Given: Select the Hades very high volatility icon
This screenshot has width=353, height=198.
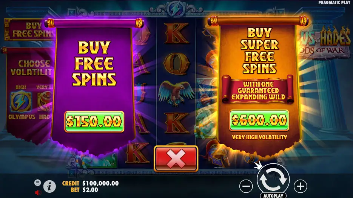Looking at the screenshot, I should click(x=45, y=102).
